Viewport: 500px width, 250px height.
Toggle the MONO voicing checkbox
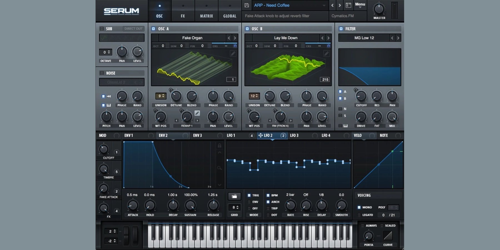359,207
